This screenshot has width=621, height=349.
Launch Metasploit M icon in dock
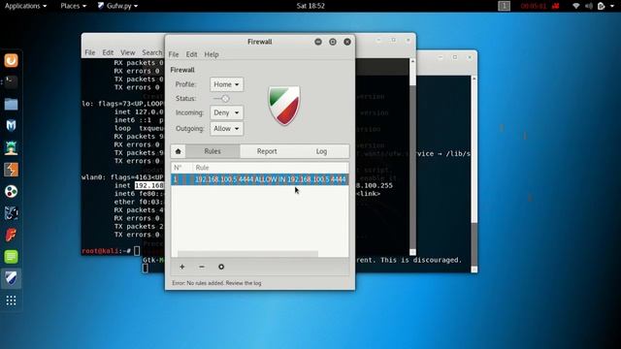[x=11, y=126]
